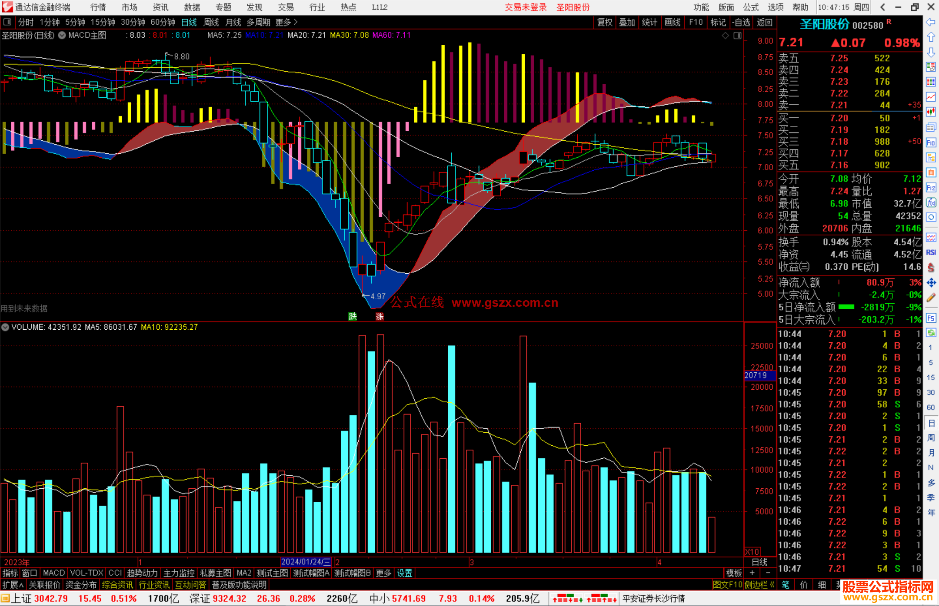The image size is (939, 606).
Task: Toggle the 自选 watchlist button
Action: (741, 22)
